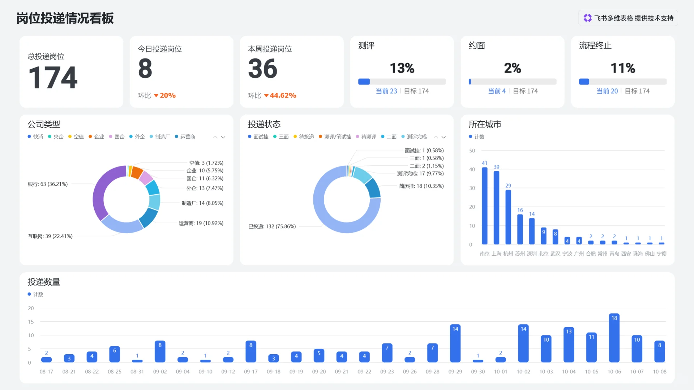The height and width of the screenshot is (390, 694).
Task: Go to previous legend page in 公司类型
Action: coord(215,137)
